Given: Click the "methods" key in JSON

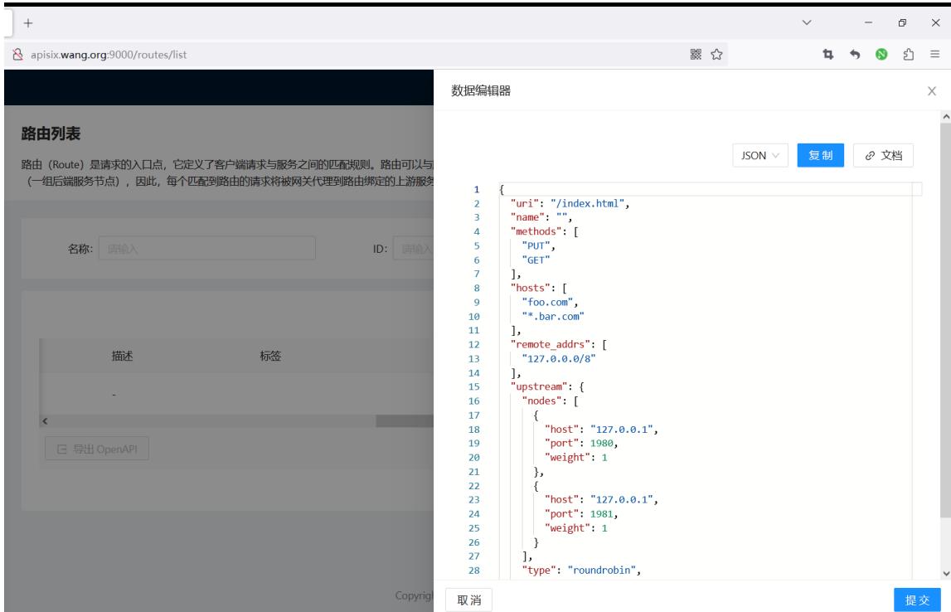Looking at the screenshot, I should [x=536, y=231].
